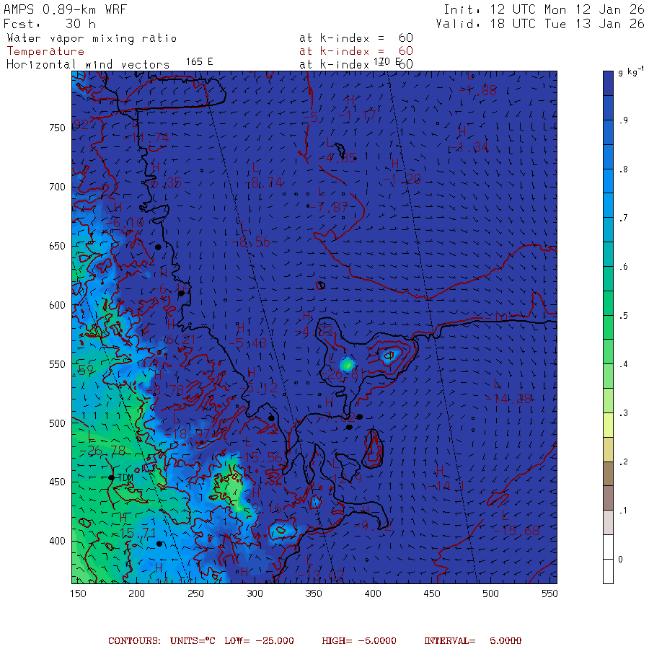
Task: Click the "g kg-1" colorbar units label
Action: pos(631,71)
